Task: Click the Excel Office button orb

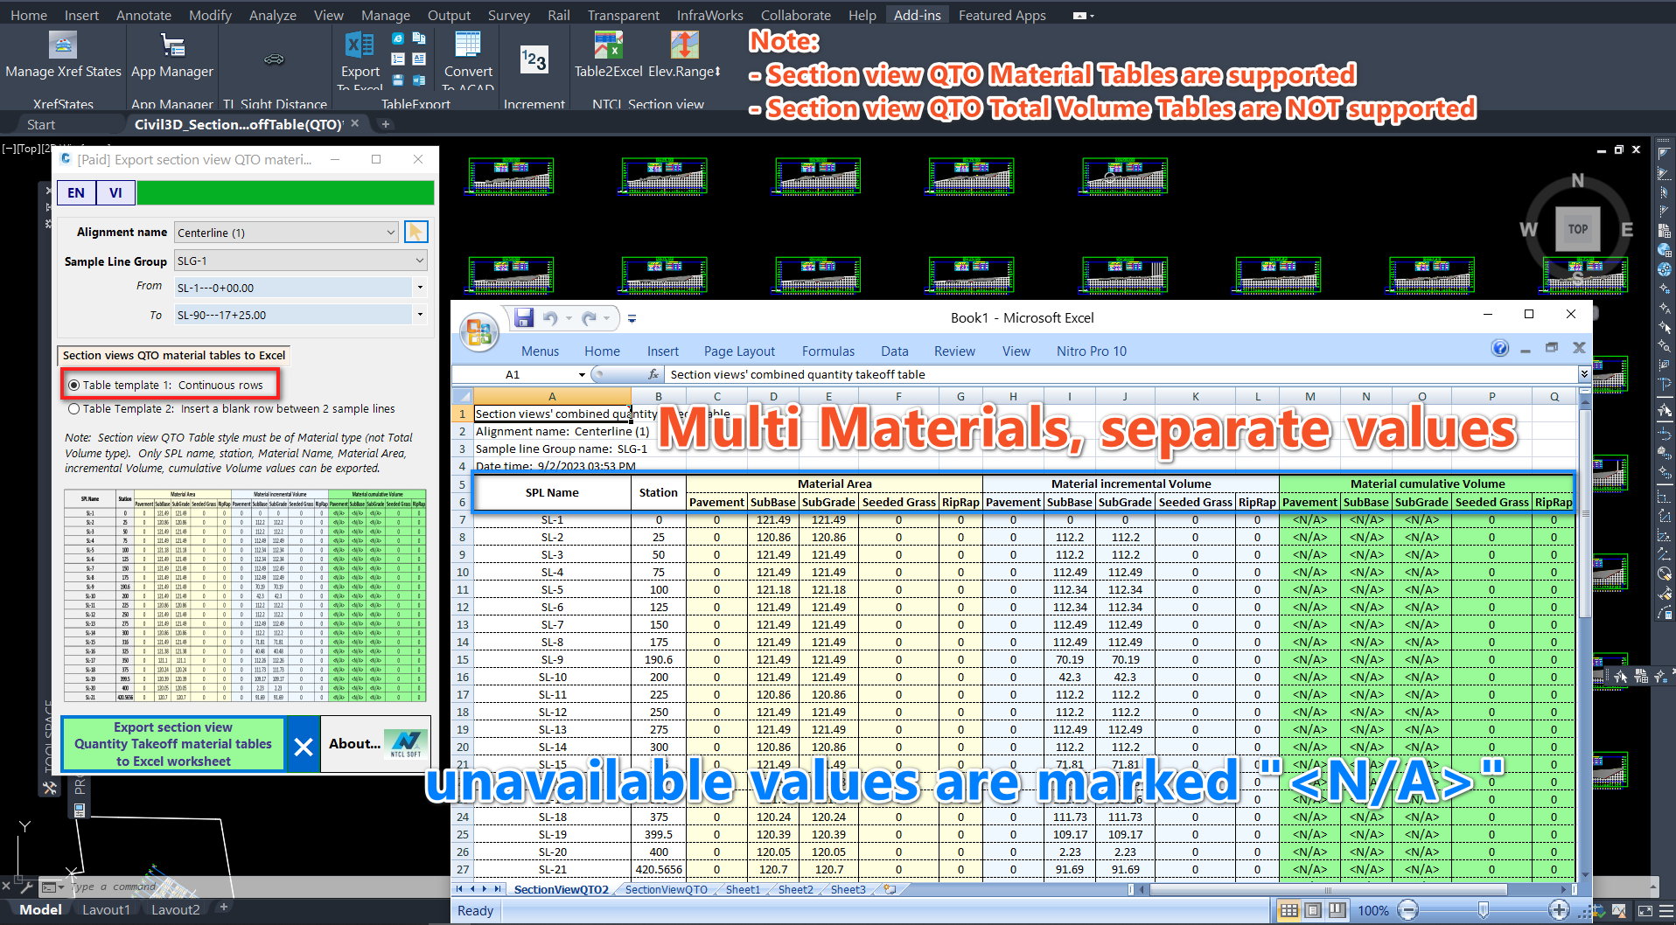Action: click(x=478, y=332)
